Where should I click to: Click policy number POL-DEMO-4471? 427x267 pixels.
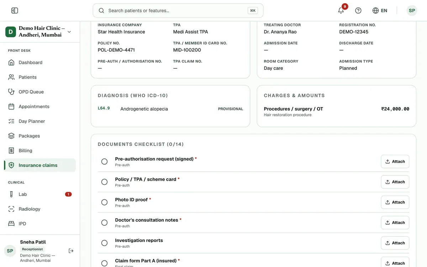coord(116,50)
